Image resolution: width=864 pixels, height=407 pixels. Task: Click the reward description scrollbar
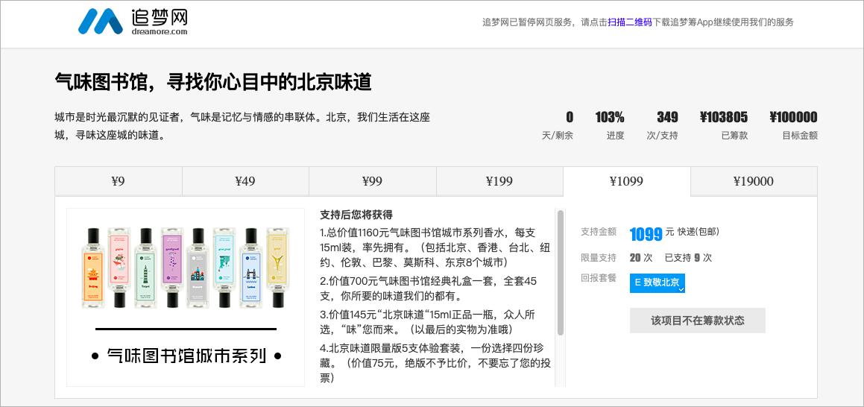[561, 273]
